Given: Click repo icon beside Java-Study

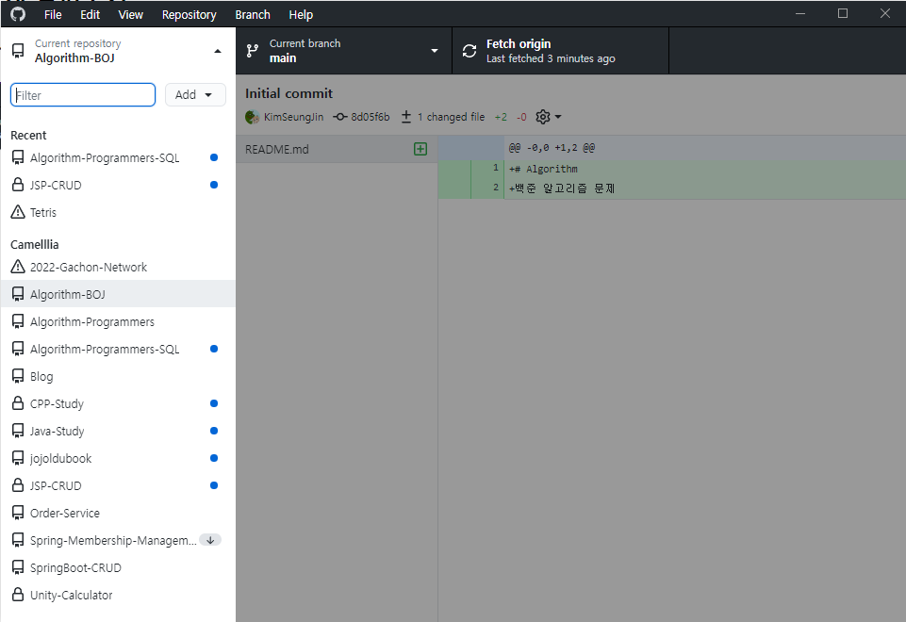Looking at the screenshot, I should coord(18,431).
